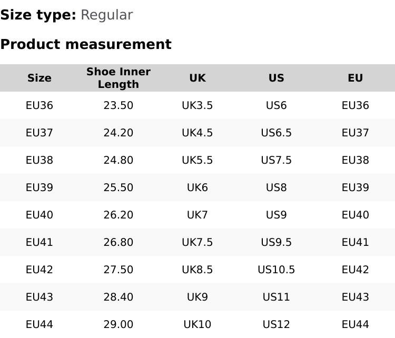Click the US10.5 cell
The image size is (395, 338).
coord(276,270)
